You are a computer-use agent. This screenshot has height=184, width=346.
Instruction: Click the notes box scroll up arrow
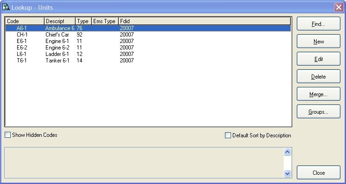tap(287, 152)
